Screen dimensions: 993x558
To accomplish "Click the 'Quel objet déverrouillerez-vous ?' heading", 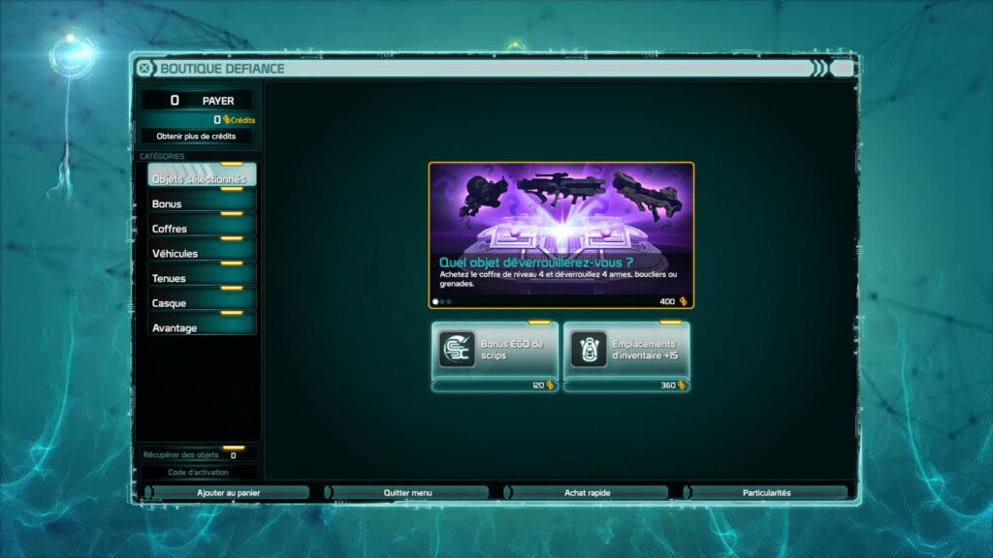I will pyautogui.click(x=535, y=262).
